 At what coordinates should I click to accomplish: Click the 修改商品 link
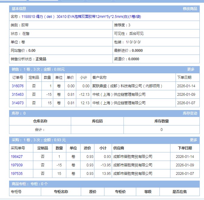click(x=190, y=9)
